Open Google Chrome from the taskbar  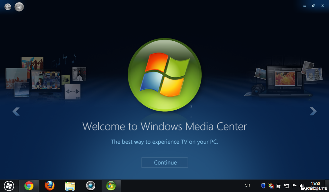click(x=29, y=186)
